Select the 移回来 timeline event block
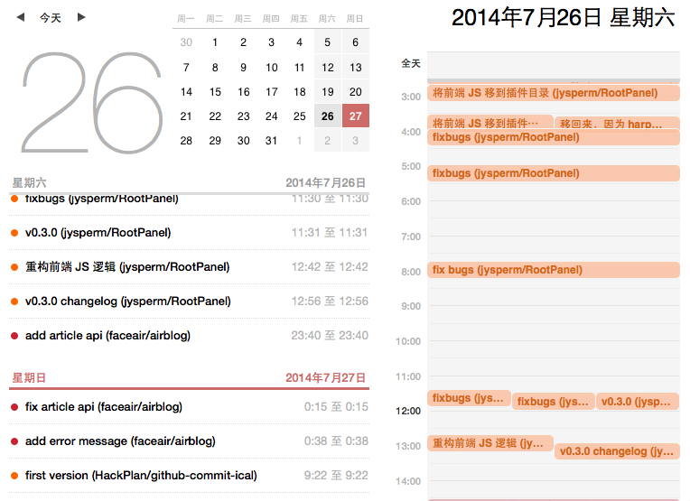Image resolution: width=690 pixels, height=501 pixels. tap(617, 124)
